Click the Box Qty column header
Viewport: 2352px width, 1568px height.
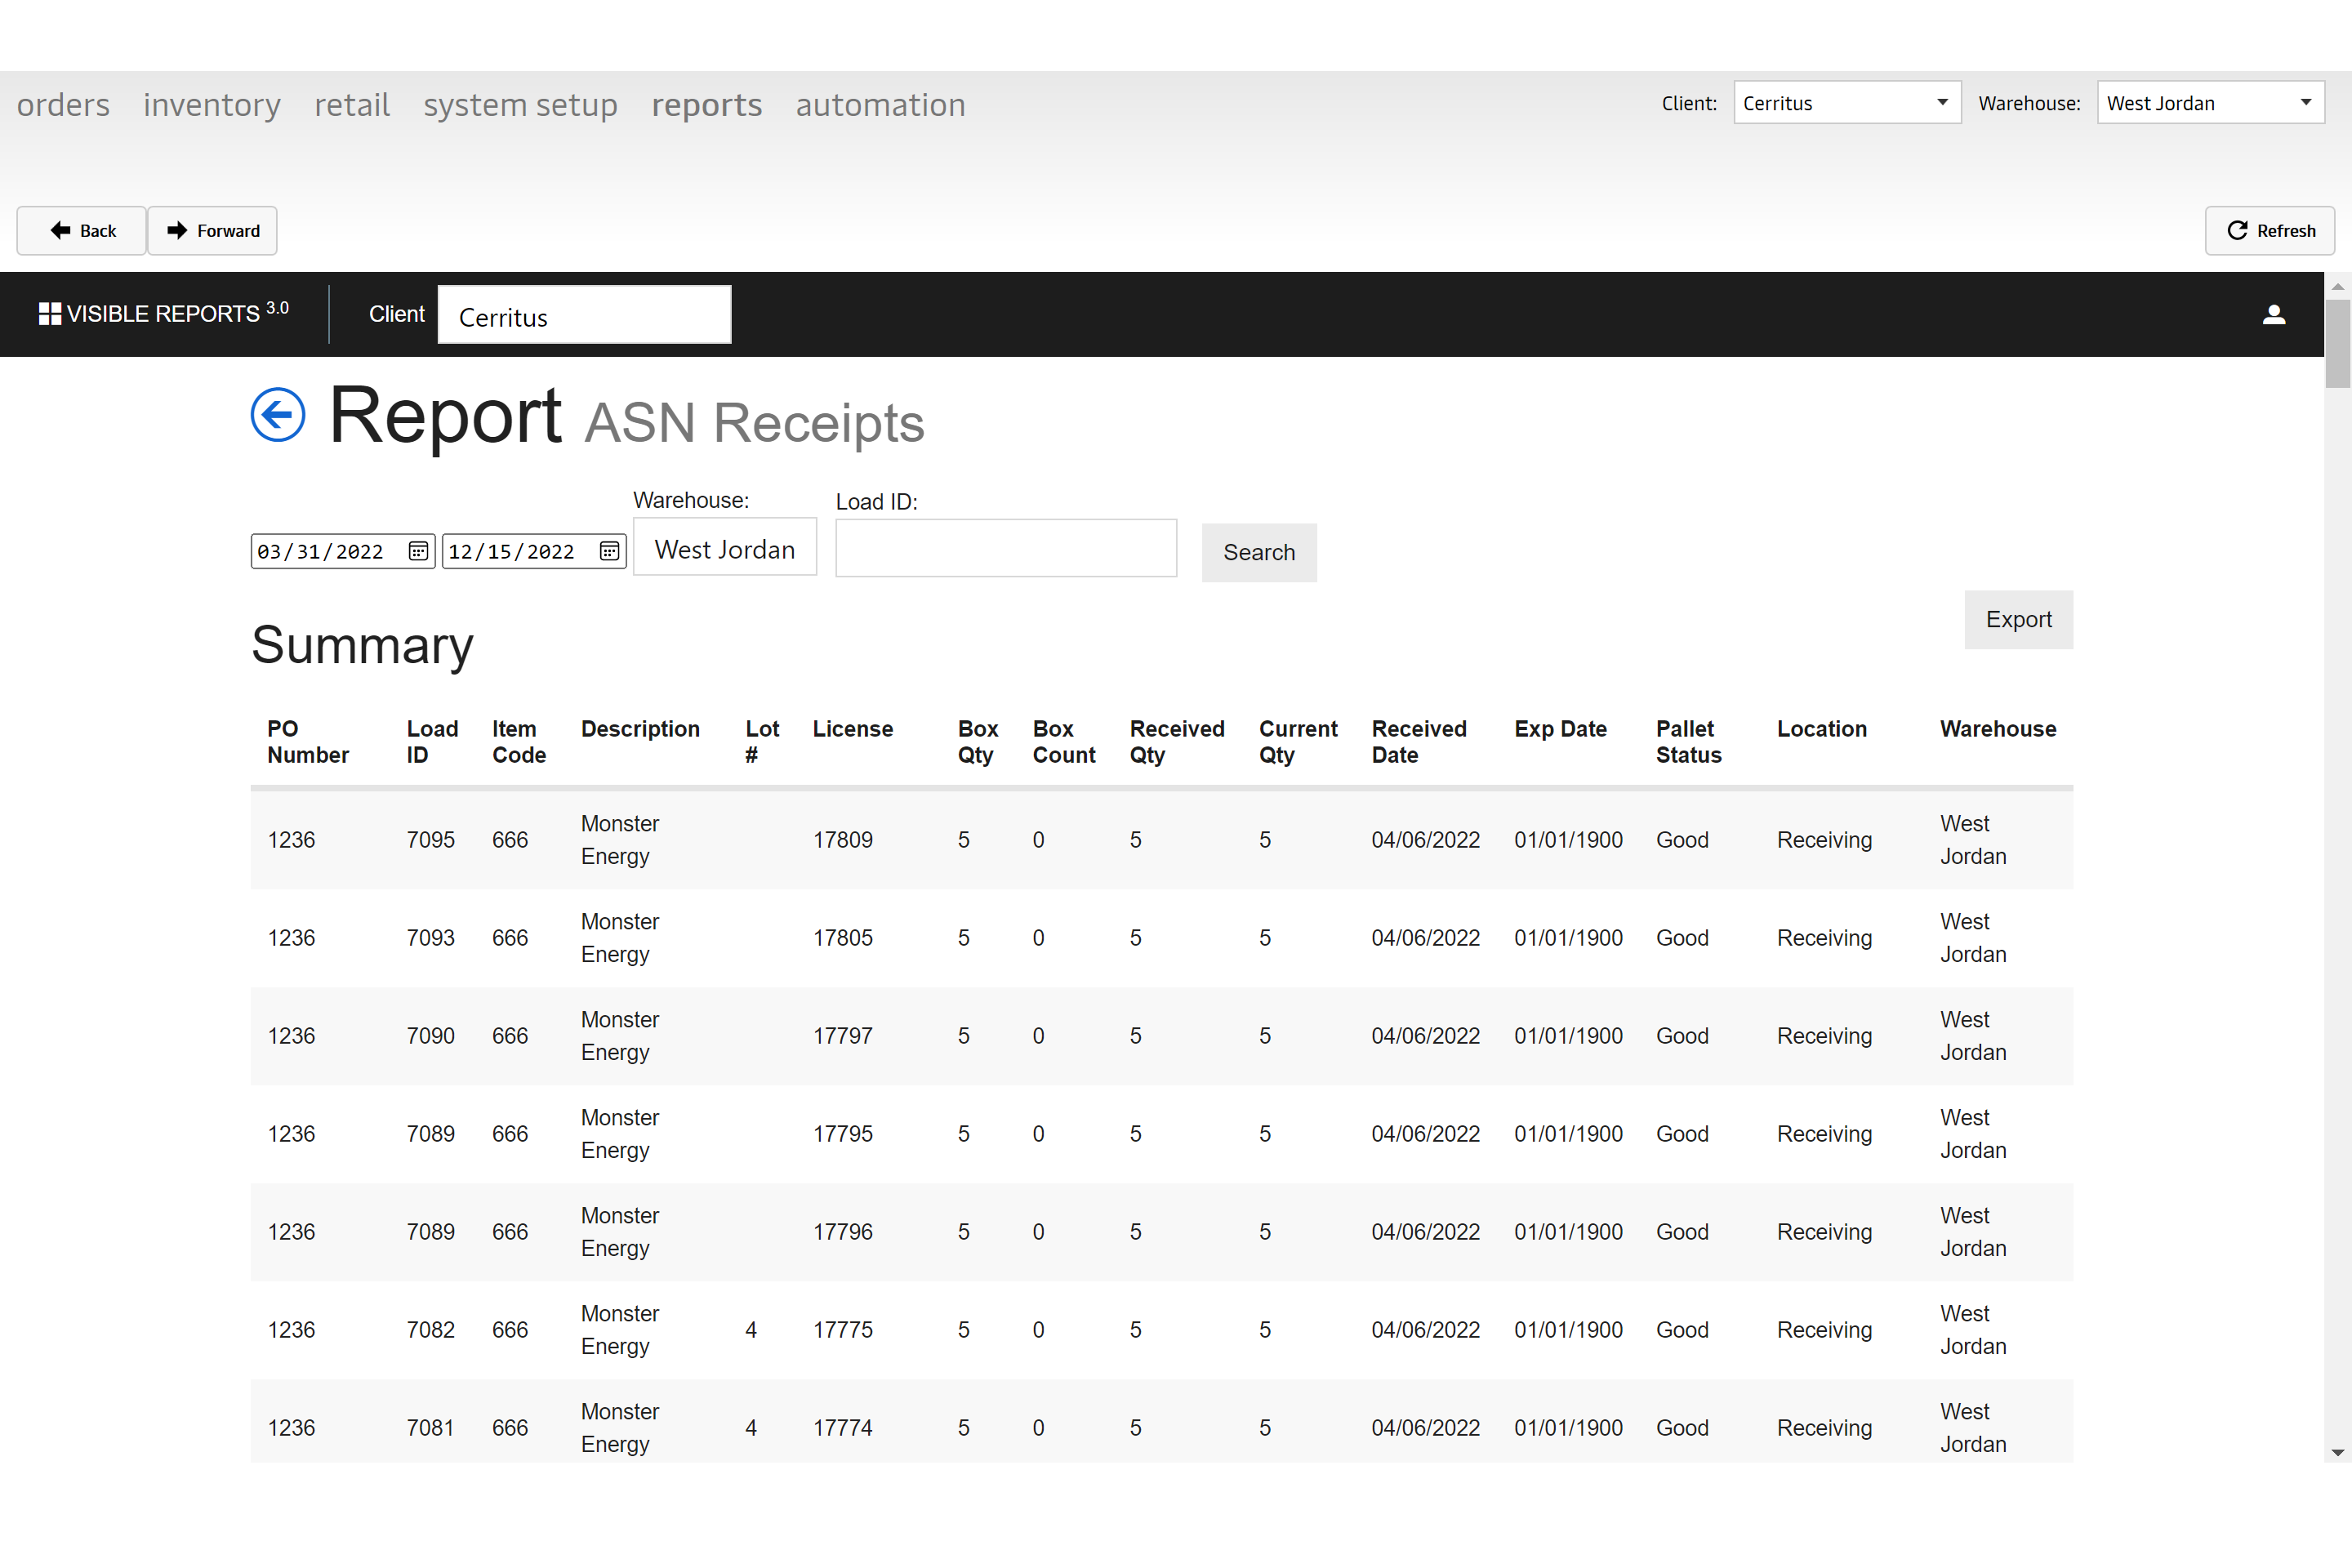pos(978,742)
